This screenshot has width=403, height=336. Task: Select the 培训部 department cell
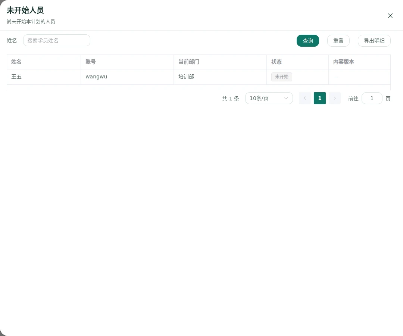coord(220,77)
